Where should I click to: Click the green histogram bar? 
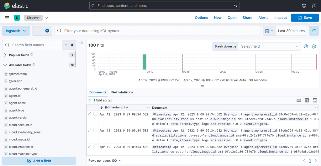tap(144, 62)
